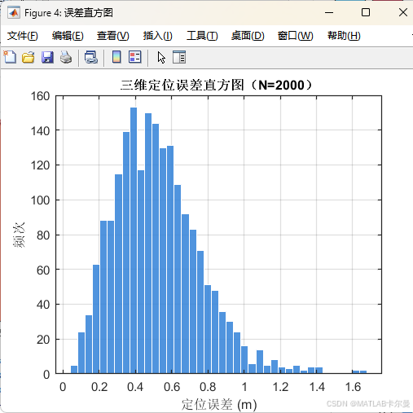
Task: Click the tallest histogram bar near 0.4
Action: (134, 240)
